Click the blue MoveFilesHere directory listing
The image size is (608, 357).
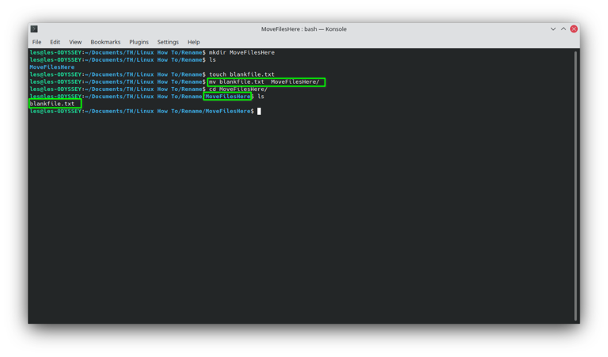coord(52,67)
